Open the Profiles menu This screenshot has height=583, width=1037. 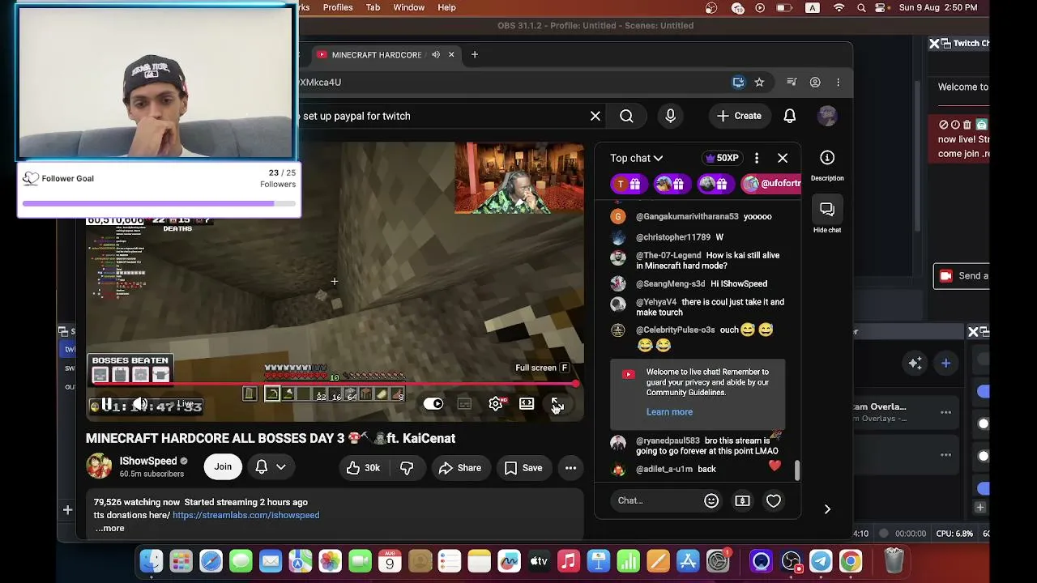coord(338,7)
